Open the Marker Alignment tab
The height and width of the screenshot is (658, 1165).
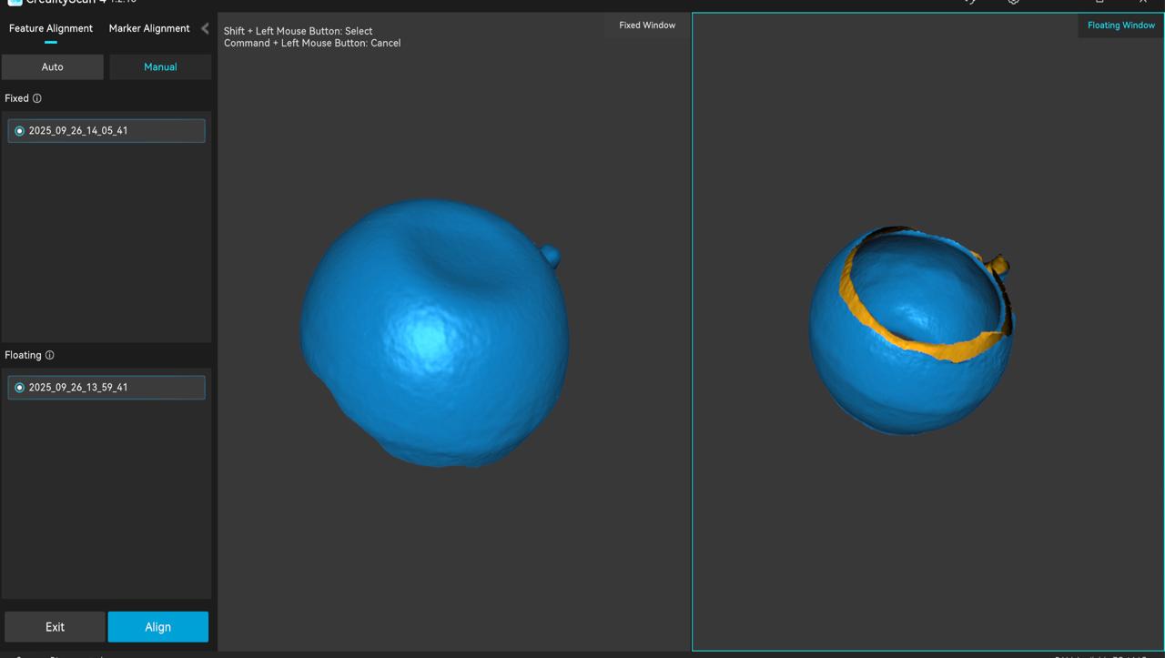click(149, 28)
